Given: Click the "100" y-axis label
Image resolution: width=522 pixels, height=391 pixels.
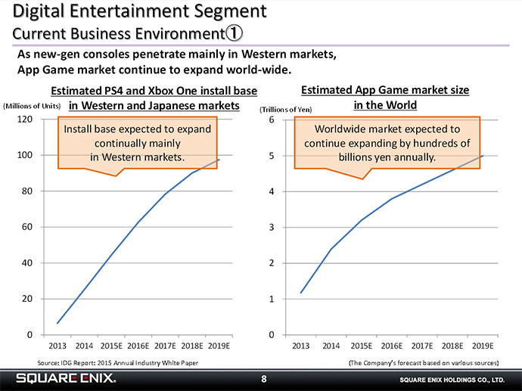Looking at the screenshot, I should (25, 155).
